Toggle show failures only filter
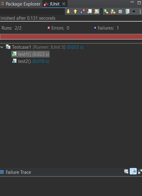This screenshot has height=196, width=142. 82,11
